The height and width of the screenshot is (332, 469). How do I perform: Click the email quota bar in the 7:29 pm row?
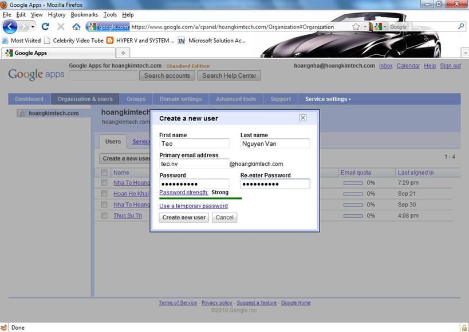[353, 183]
